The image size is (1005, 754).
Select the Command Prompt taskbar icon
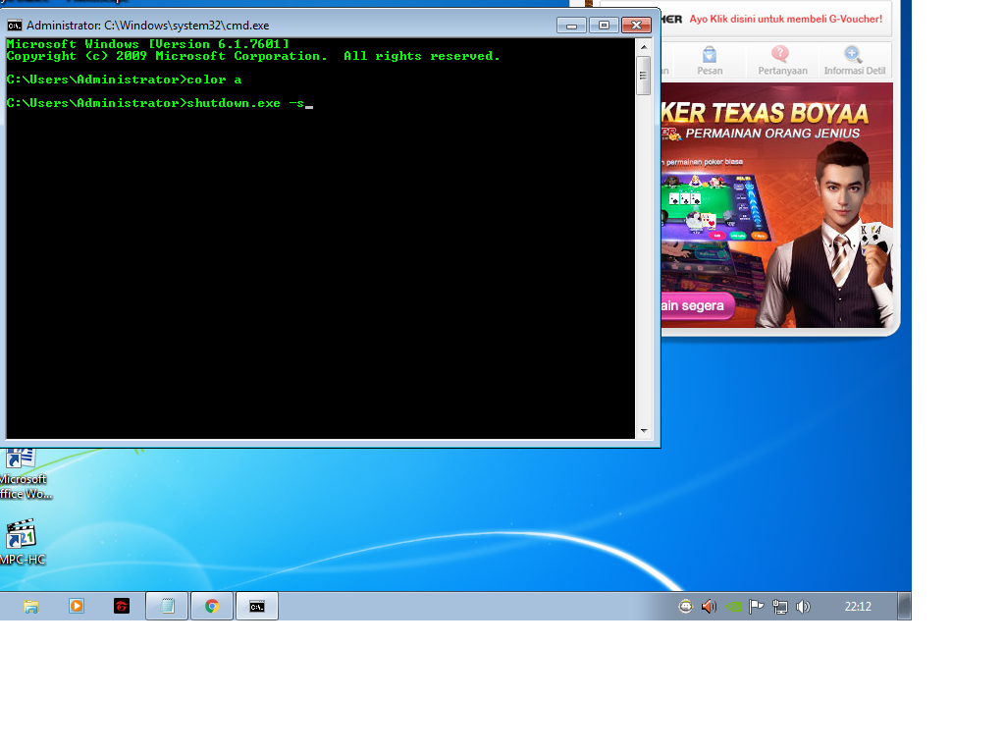[256, 606]
